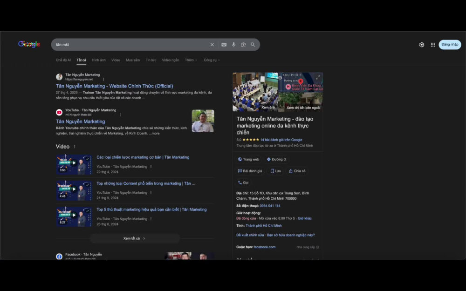
Task: Open the Tân Nguyễn Marketing YouTube link
Action: pyautogui.click(x=80, y=122)
